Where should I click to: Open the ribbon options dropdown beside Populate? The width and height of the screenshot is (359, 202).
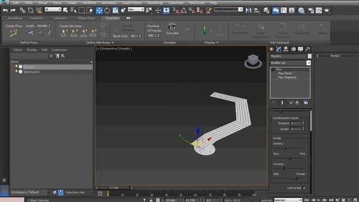click(130, 18)
